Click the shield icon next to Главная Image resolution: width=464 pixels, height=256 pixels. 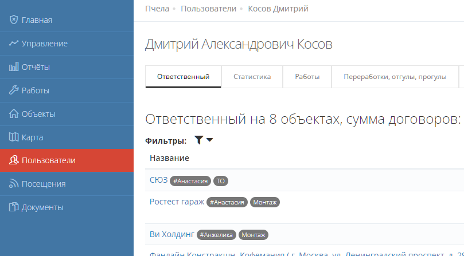click(14, 20)
